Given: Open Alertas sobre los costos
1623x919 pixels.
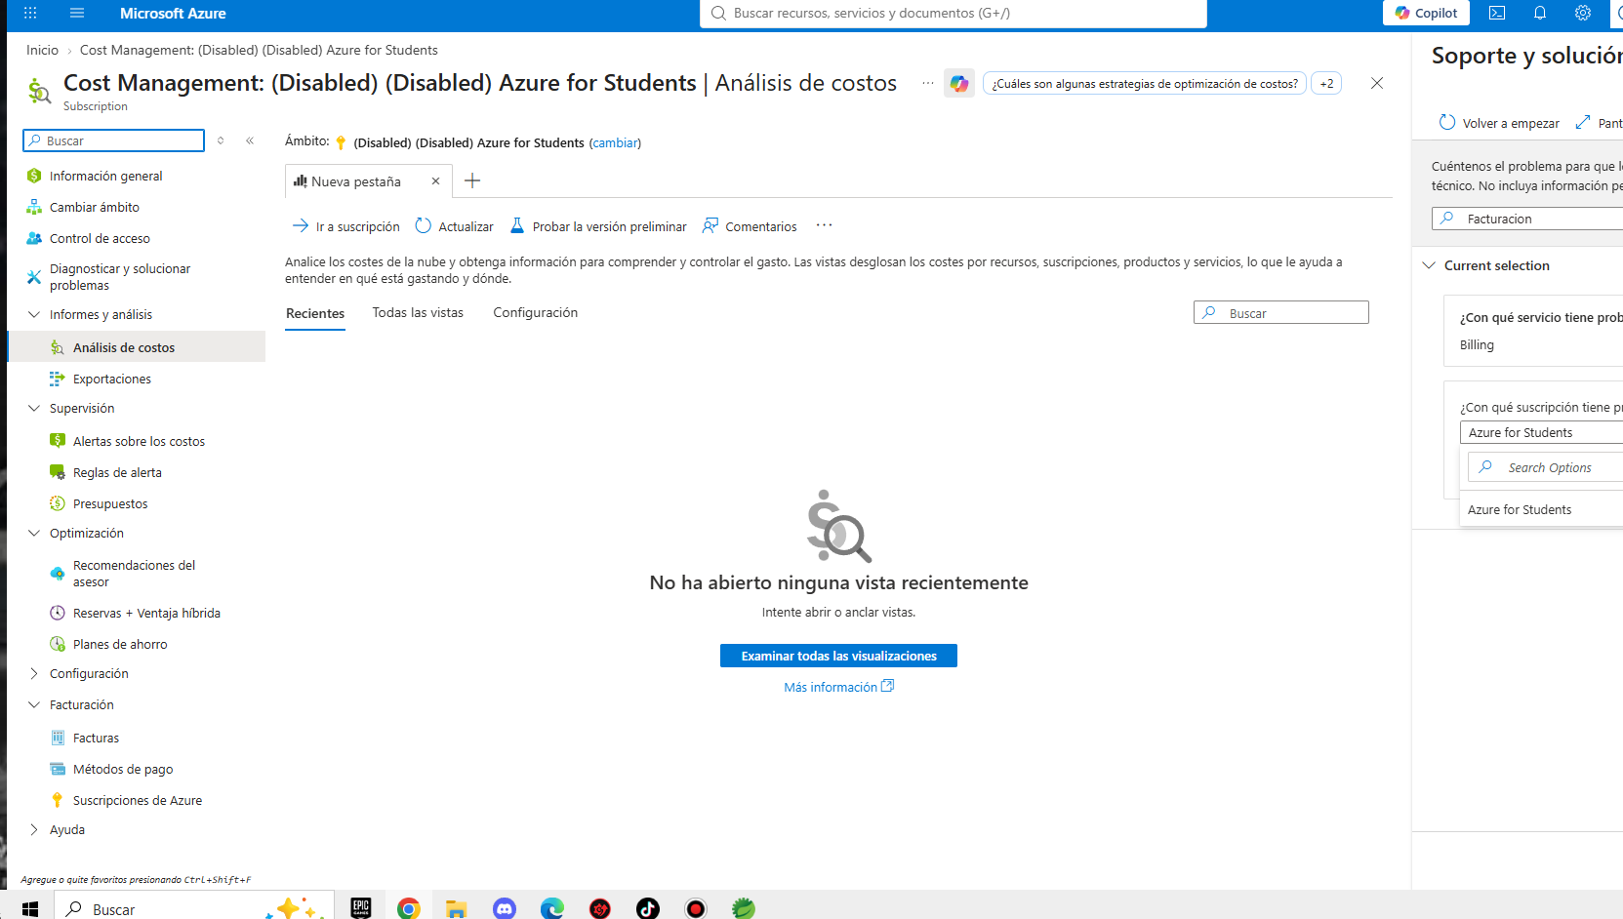Looking at the screenshot, I should [139, 442].
